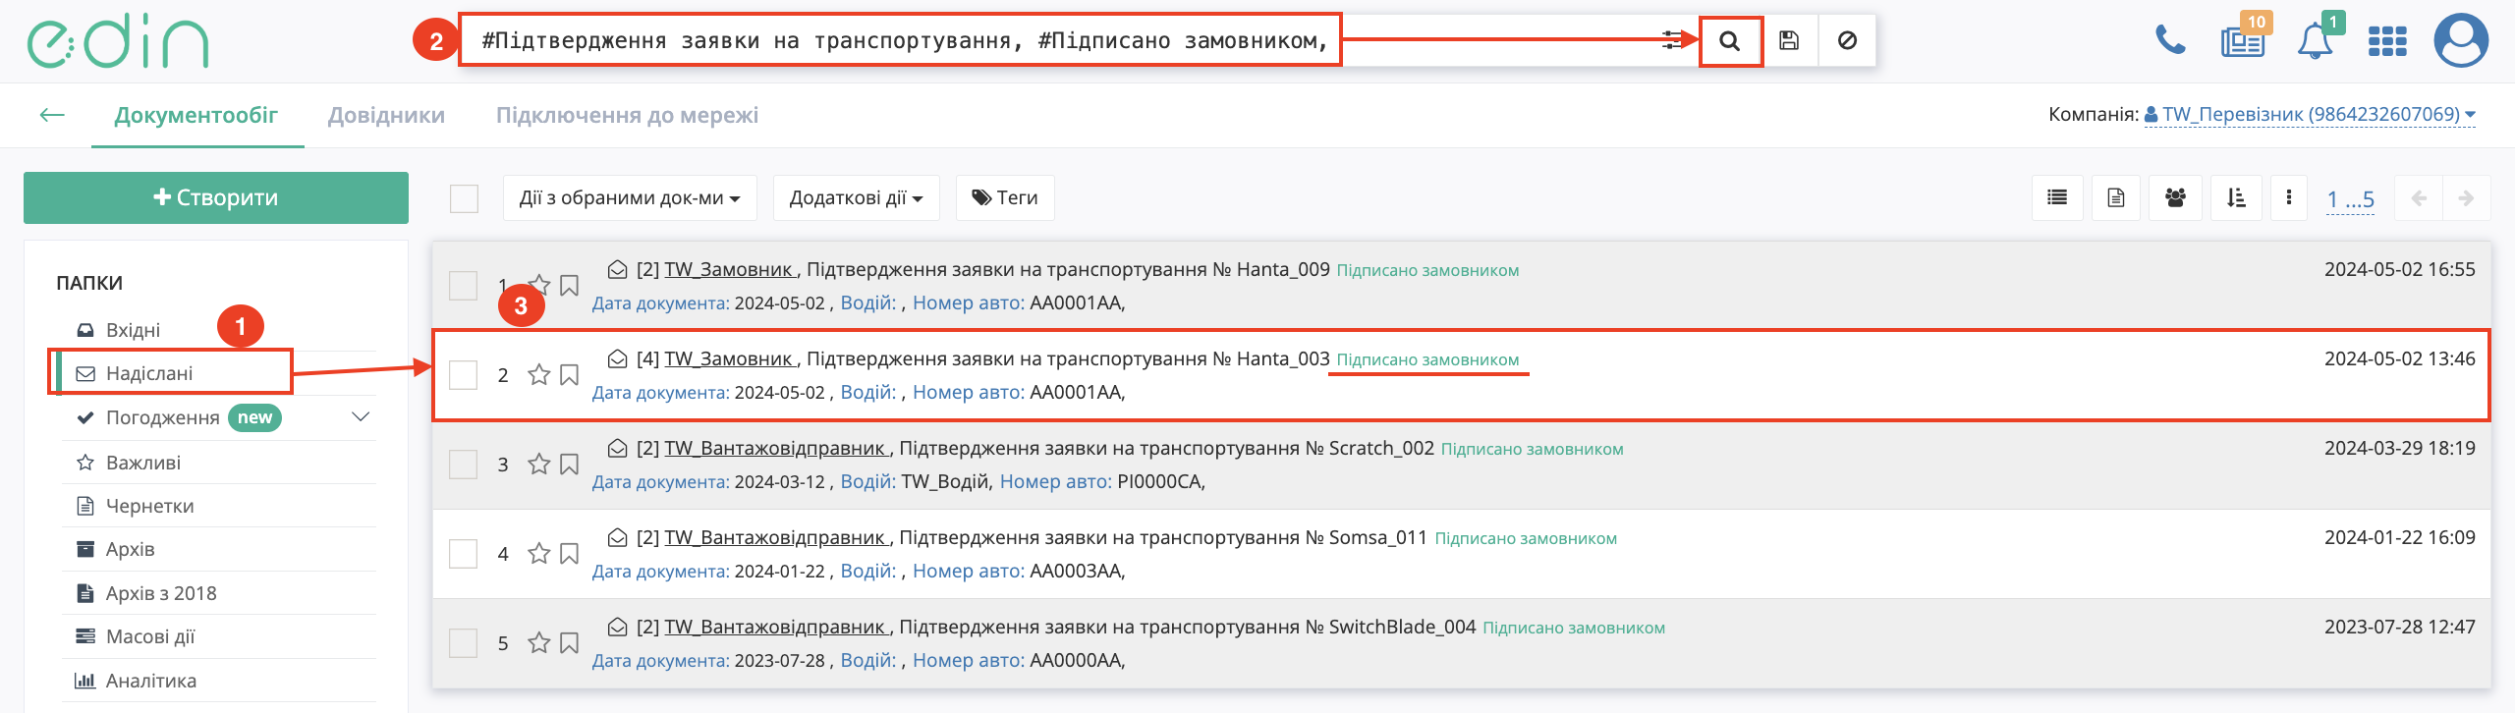2515x713 pixels.
Task: Open the 'Підключення до мережі' tab
Action: [x=627, y=115]
